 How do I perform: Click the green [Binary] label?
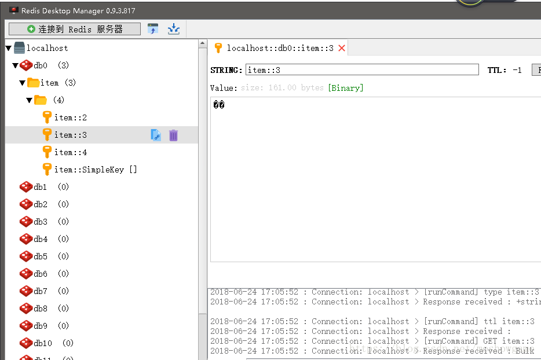346,88
